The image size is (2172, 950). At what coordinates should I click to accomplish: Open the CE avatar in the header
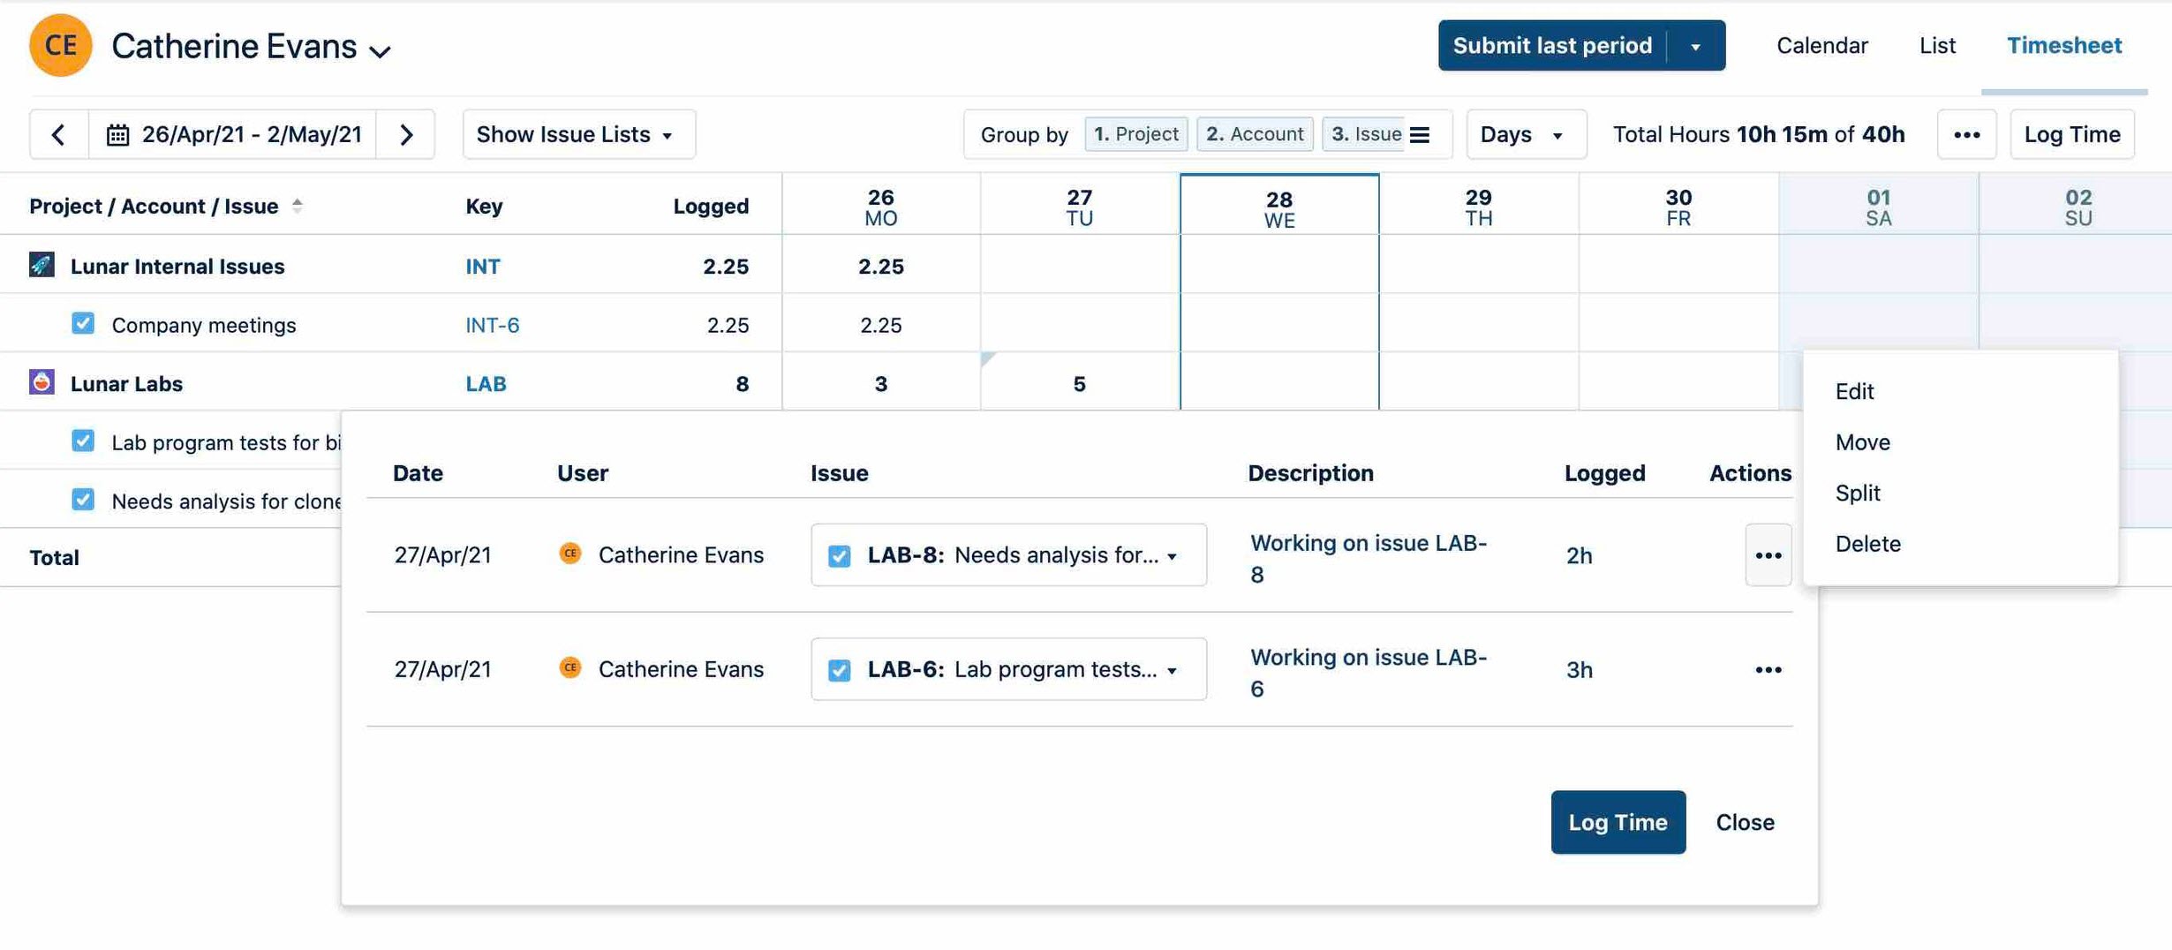[60, 45]
